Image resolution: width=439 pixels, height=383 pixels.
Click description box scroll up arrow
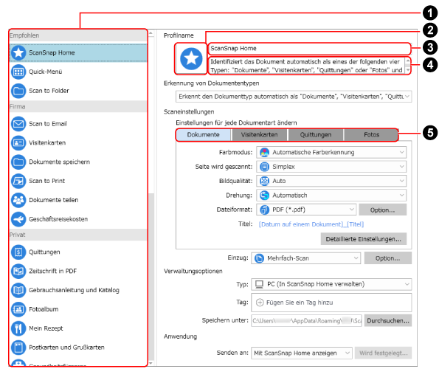(408, 61)
